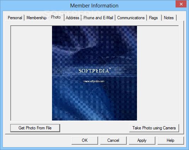Viewport: 189px width, 150px height.
Task: Click the member photo preview image
Action: 94,73
